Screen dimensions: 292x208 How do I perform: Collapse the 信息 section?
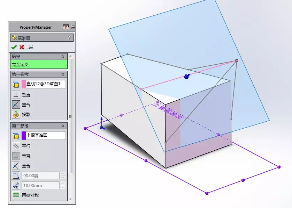pyautogui.click(x=63, y=57)
